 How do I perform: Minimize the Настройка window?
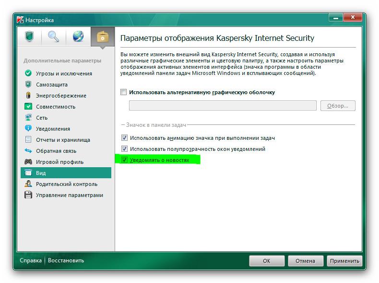[x=336, y=17]
